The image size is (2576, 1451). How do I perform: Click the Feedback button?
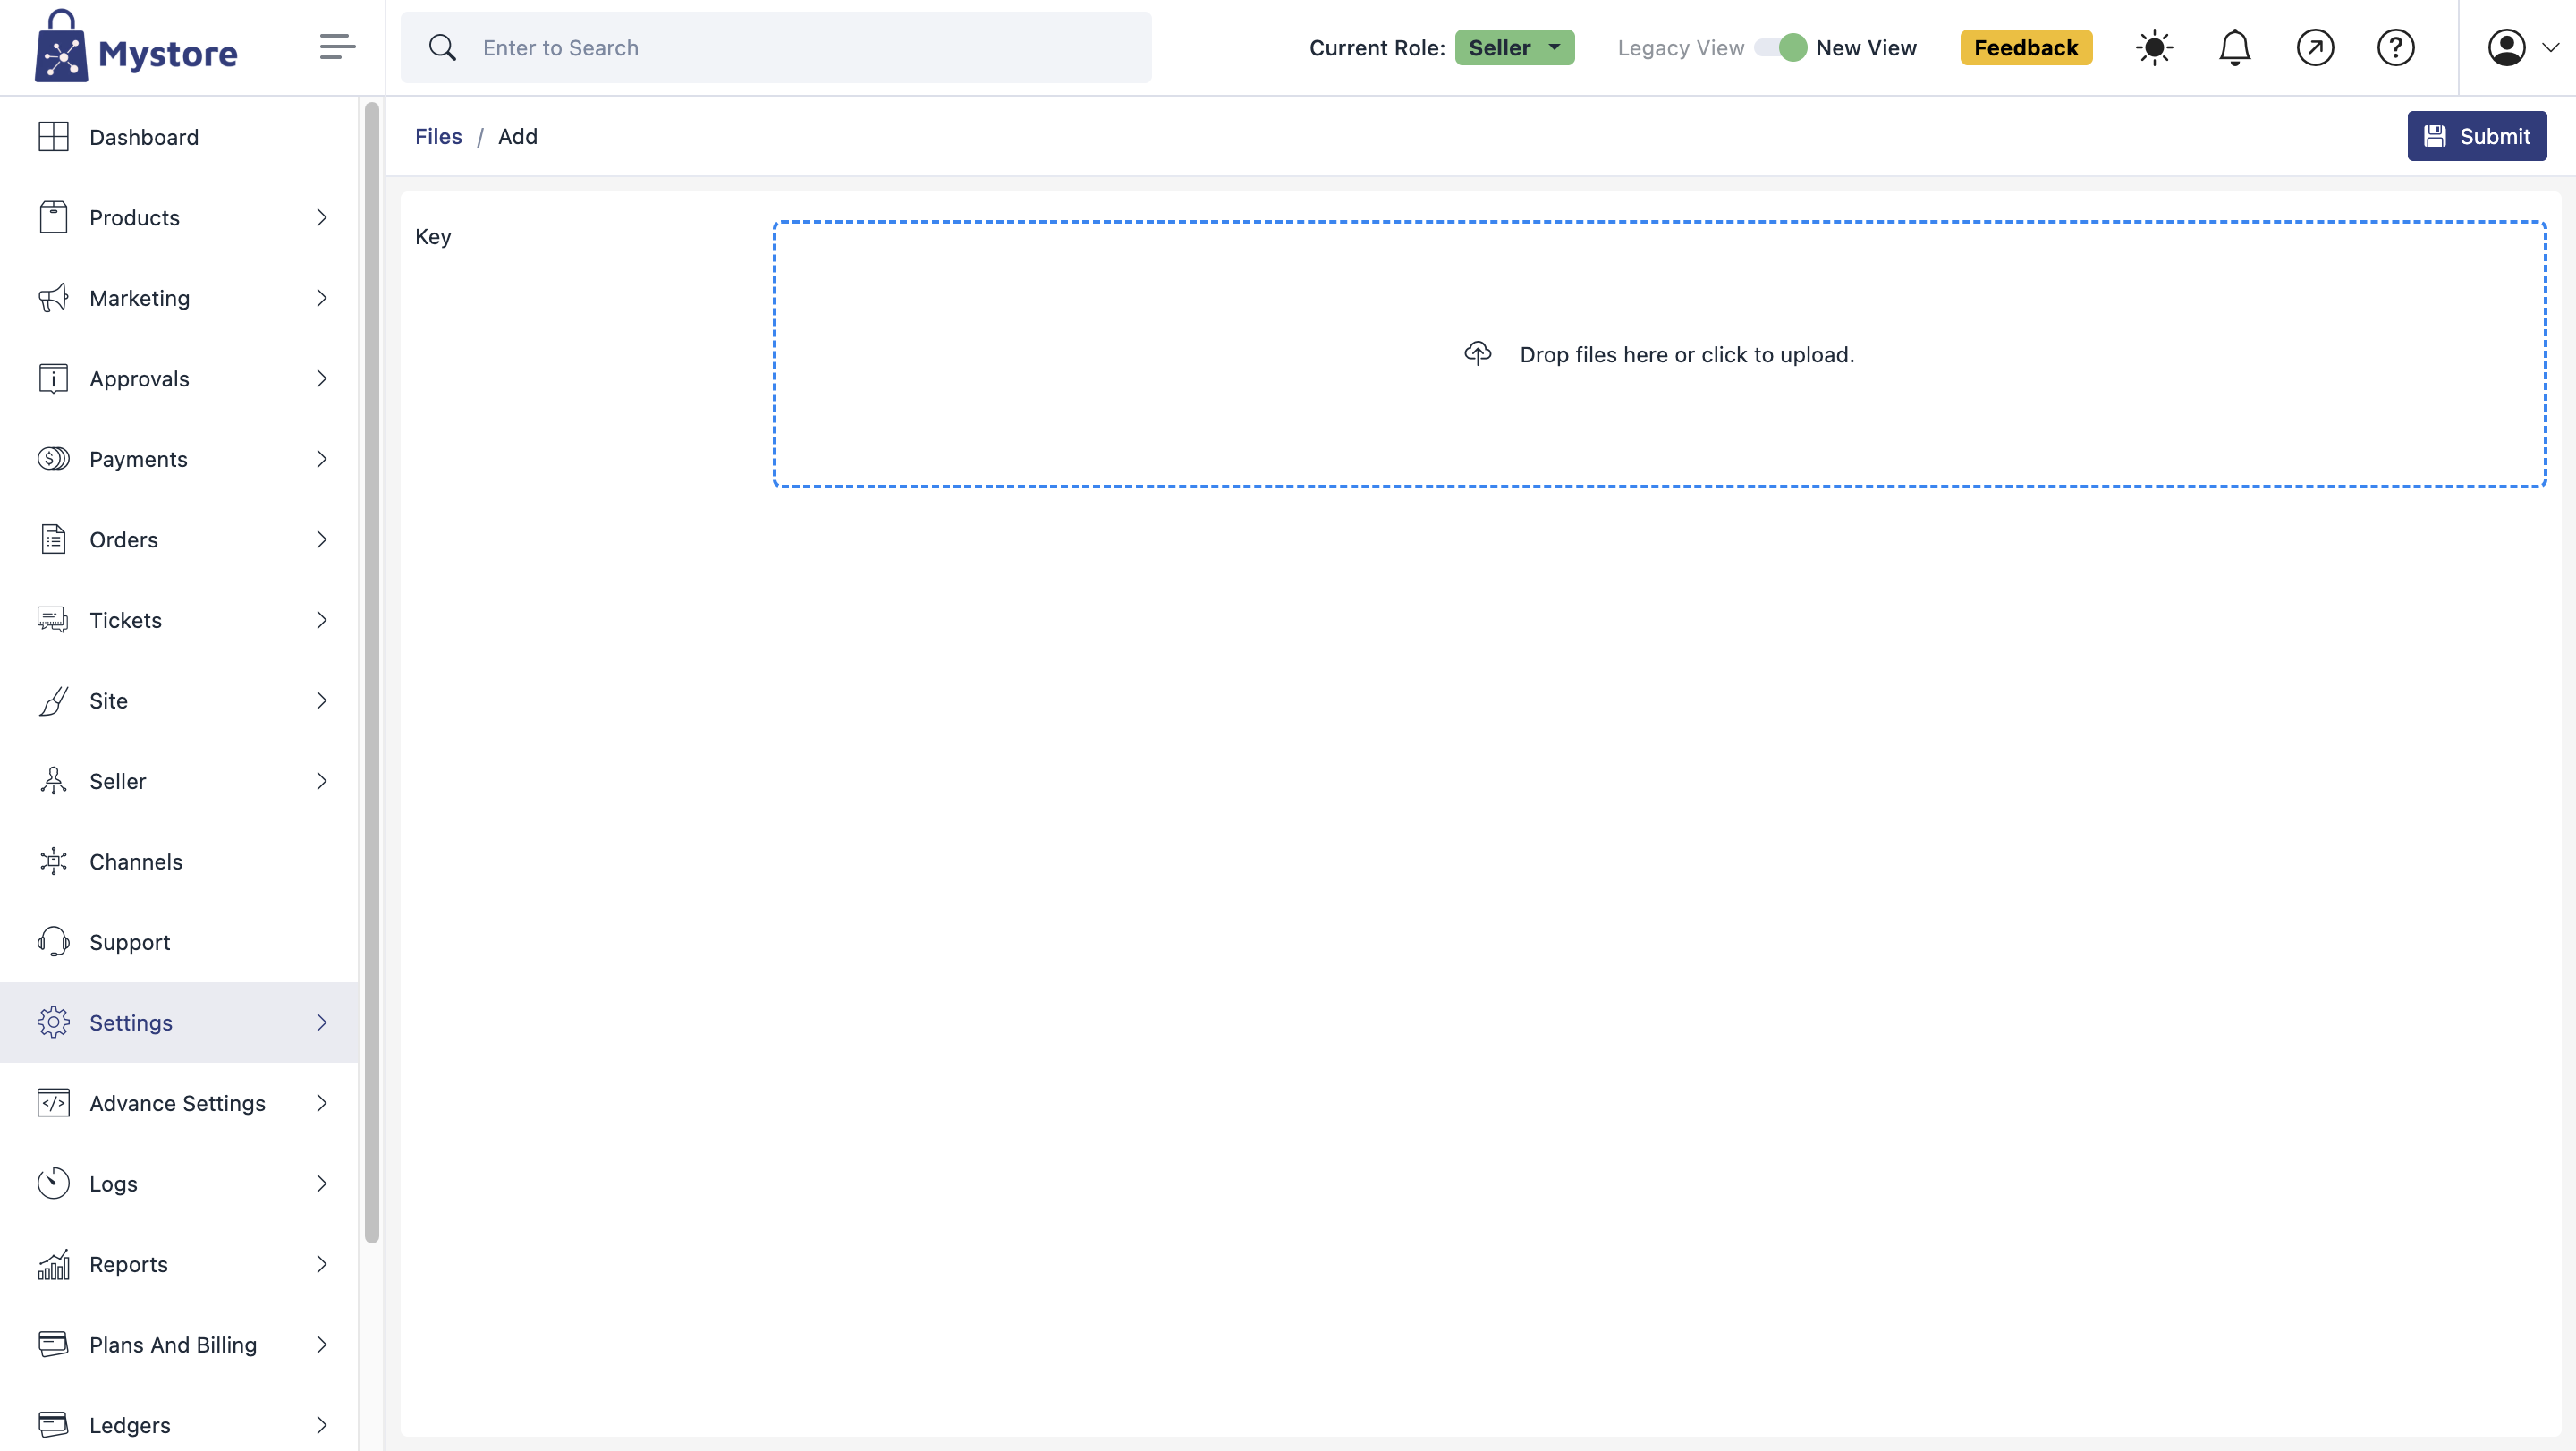click(x=2025, y=47)
